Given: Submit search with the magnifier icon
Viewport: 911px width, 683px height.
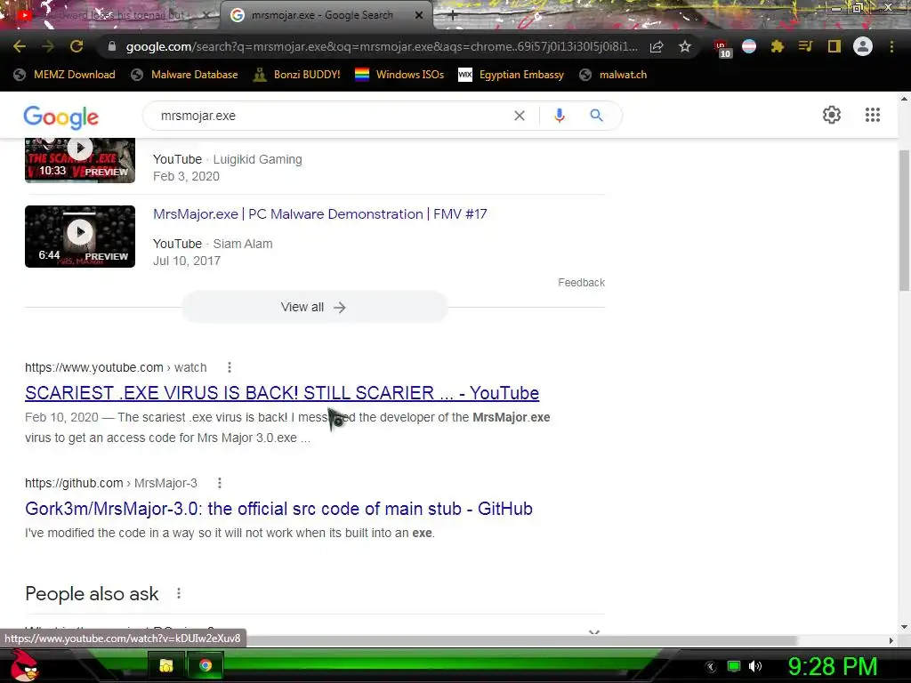Looking at the screenshot, I should 596,116.
